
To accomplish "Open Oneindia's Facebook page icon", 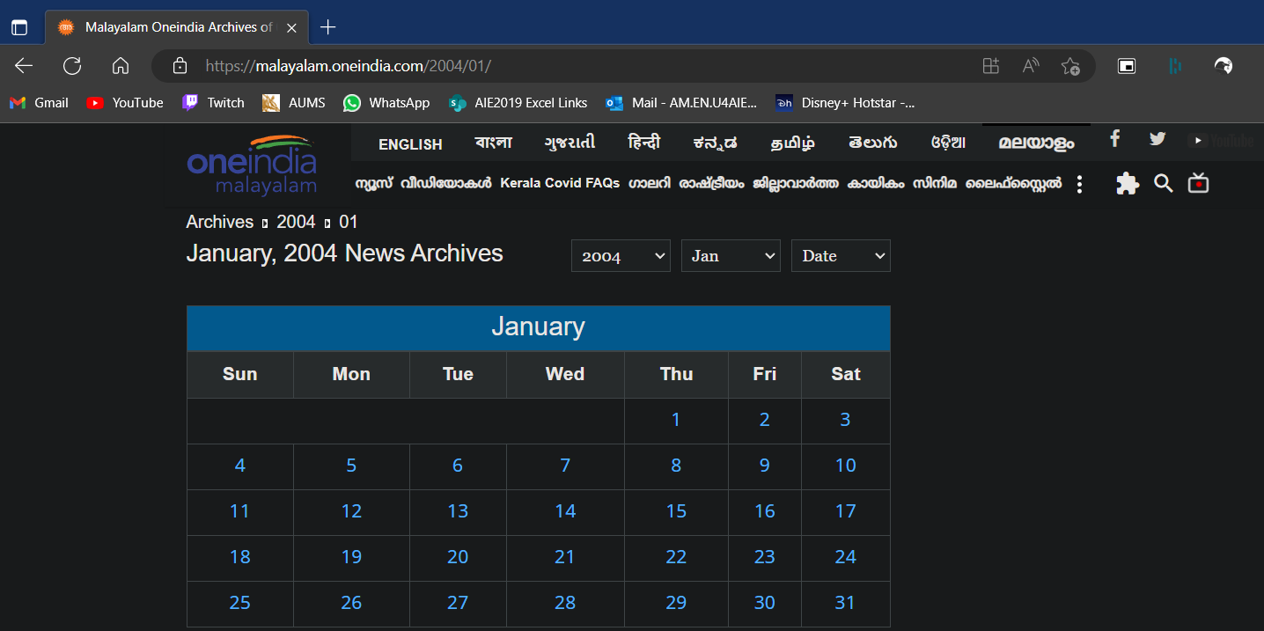I will point(1114,139).
